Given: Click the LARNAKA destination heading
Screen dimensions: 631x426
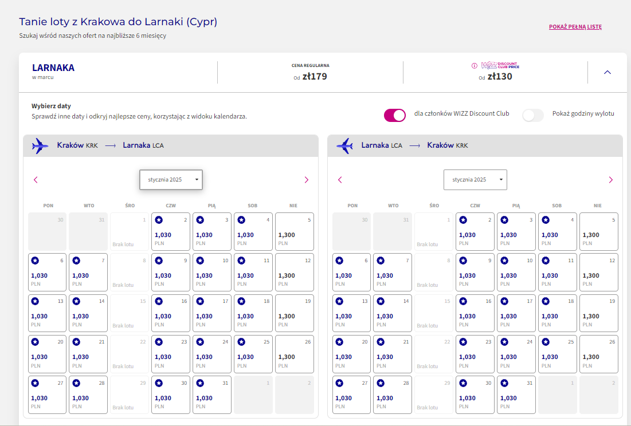Looking at the screenshot, I should (53, 68).
